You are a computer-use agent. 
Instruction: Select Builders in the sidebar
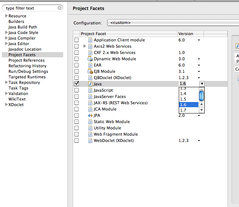16,21
